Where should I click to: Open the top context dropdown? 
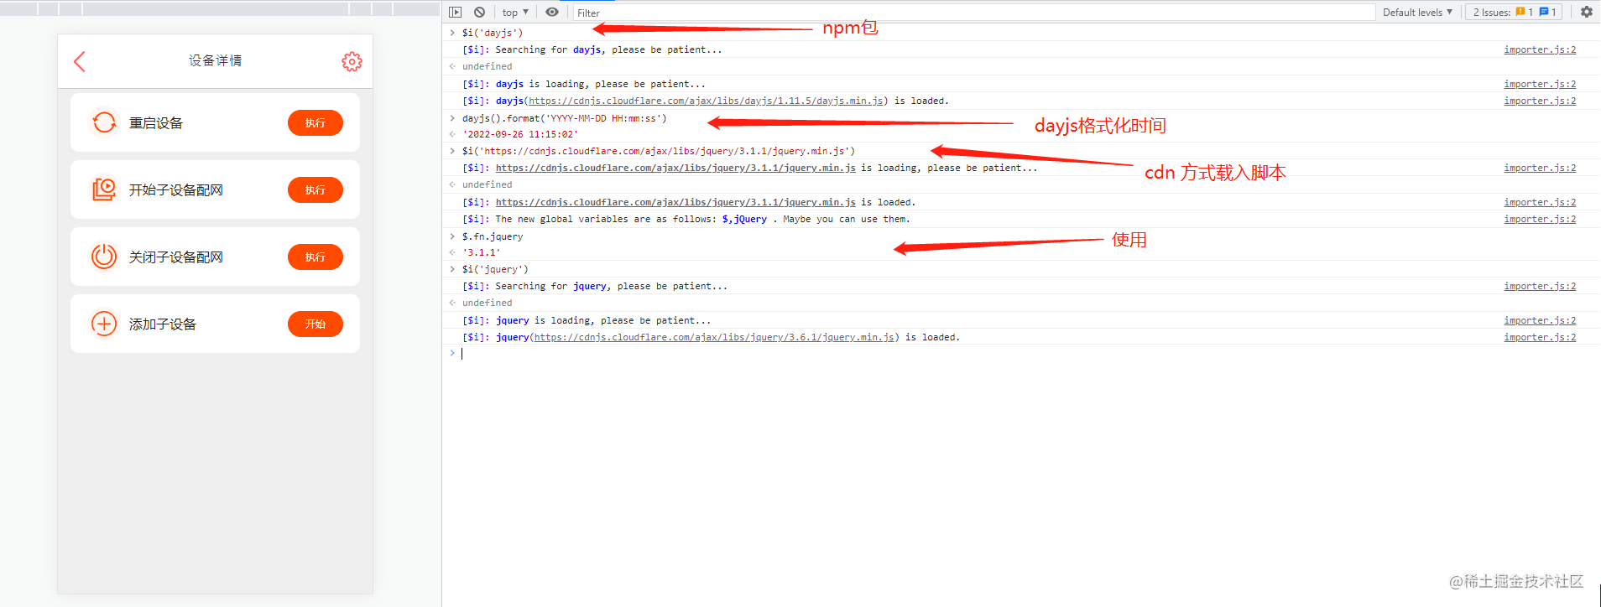515,12
